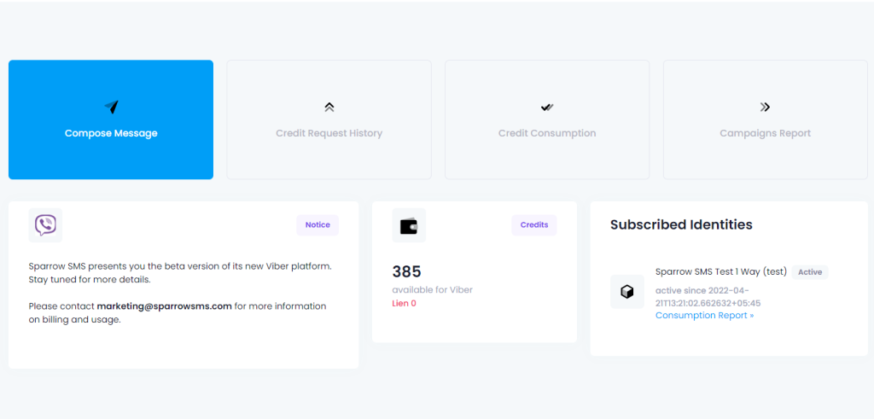The height and width of the screenshot is (419, 874).
Task: Click the Active status badge
Action: [810, 272]
